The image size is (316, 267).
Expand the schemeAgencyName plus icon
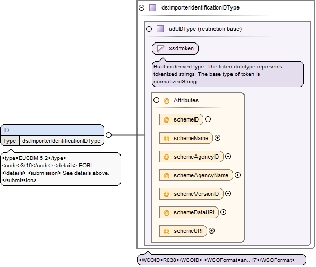coord(237,175)
